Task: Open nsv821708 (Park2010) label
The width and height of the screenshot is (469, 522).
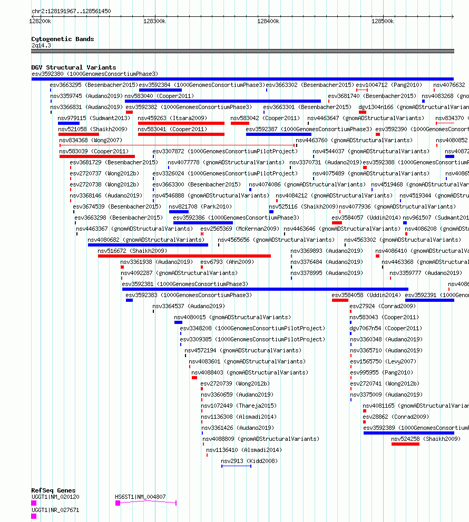Action: tap(200, 206)
